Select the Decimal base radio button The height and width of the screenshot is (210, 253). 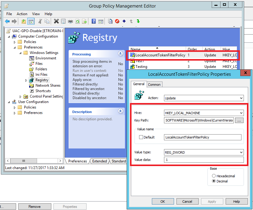pos(214,181)
